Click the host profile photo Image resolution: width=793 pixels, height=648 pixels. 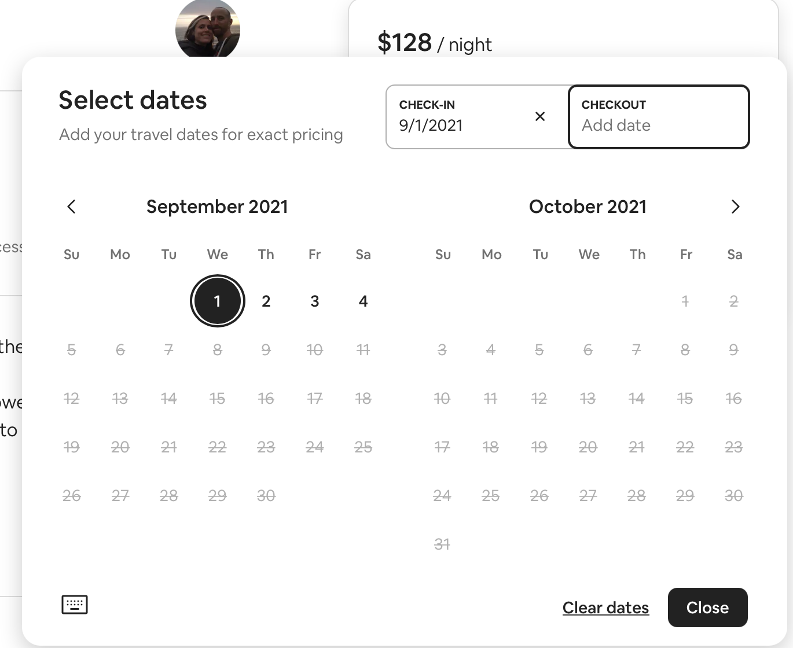tap(207, 29)
